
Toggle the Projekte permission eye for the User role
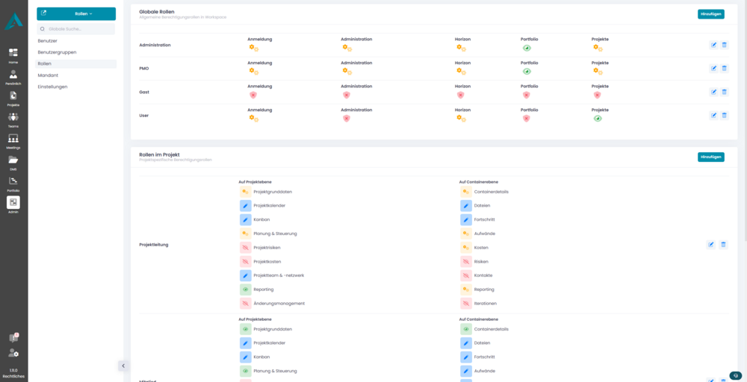click(597, 119)
